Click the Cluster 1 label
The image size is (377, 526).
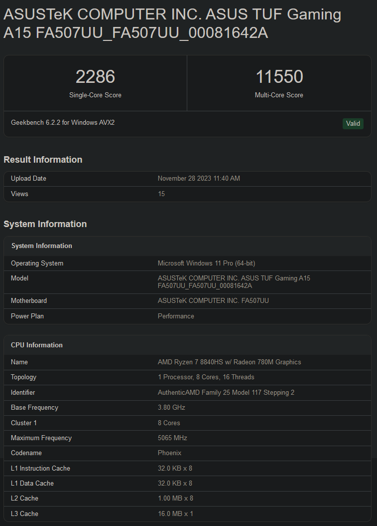pyautogui.click(x=24, y=423)
